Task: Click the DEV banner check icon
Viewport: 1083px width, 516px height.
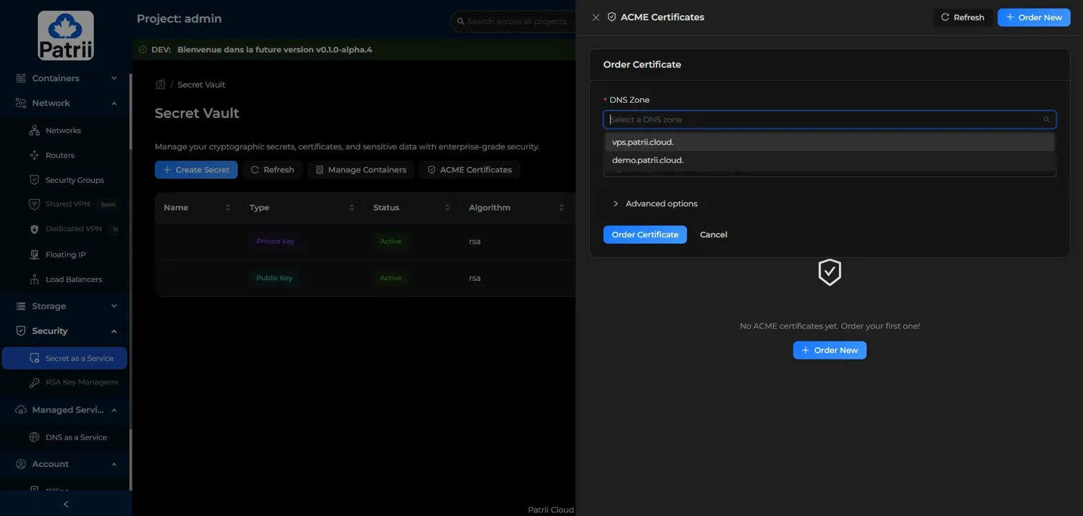Action: [143, 50]
